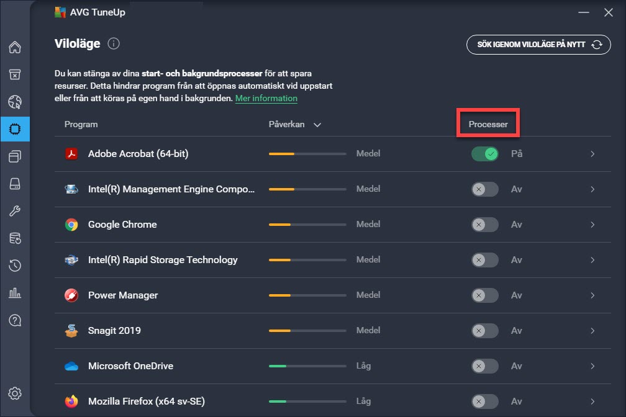Click the Google Chrome program icon
This screenshot has height=417, width=626.
point(71,225)
